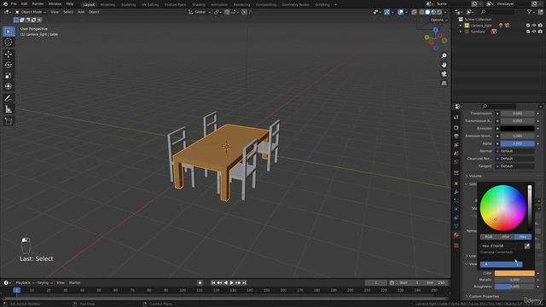Switch to Material Preview shading mode
Image resolution: width=546 pixels, height=307 pixels.
(433, 12)
